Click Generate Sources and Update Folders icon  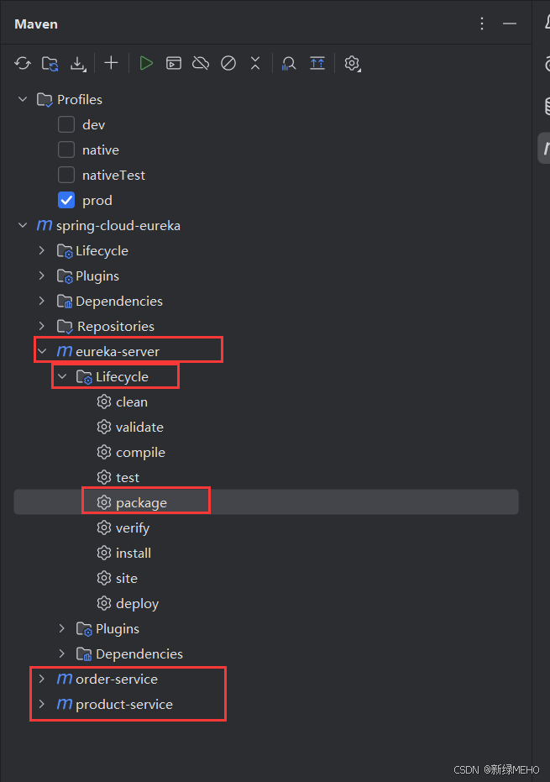click(x=50, y=63)
